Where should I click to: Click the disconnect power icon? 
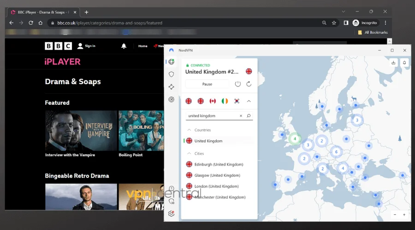[x=237, y=84]
